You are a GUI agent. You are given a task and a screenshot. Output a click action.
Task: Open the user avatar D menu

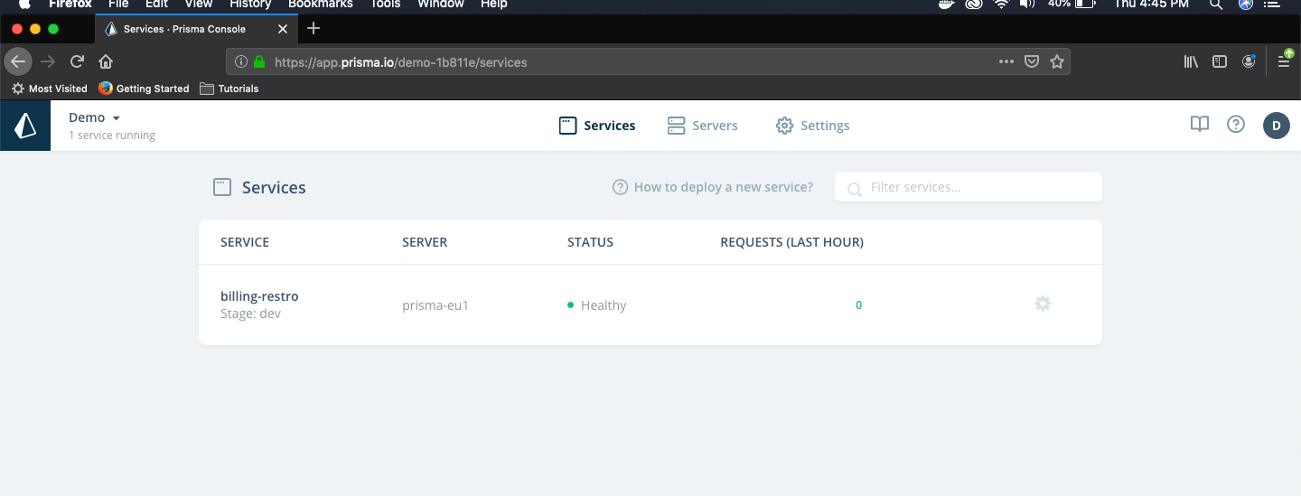tap(1276, 126)
